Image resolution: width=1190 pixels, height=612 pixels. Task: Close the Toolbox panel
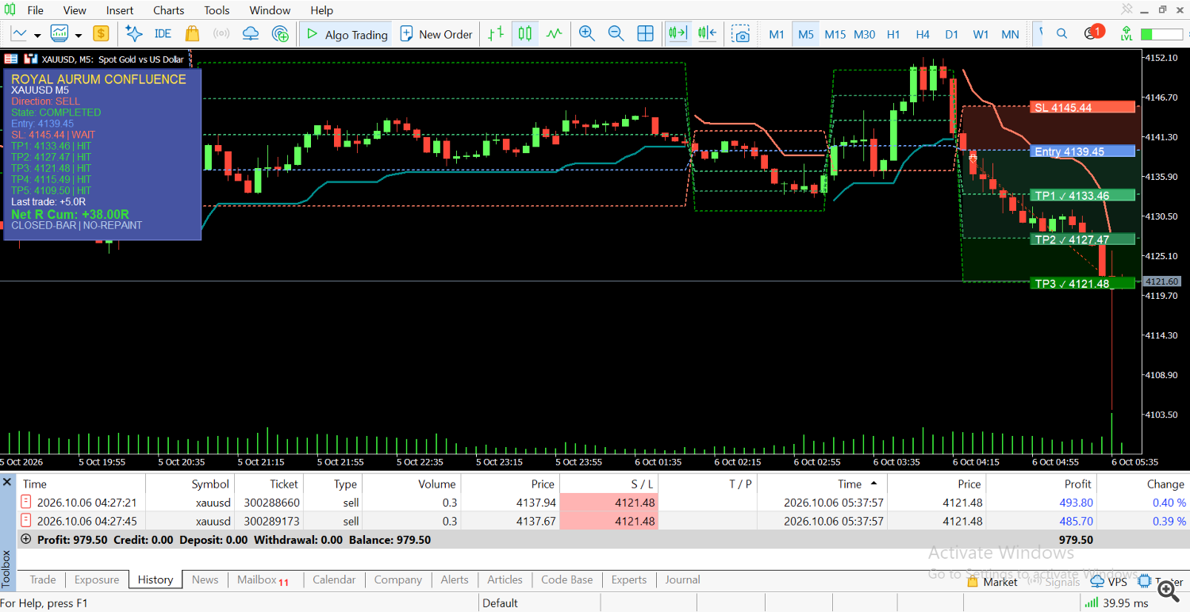(x=7, y=483)
